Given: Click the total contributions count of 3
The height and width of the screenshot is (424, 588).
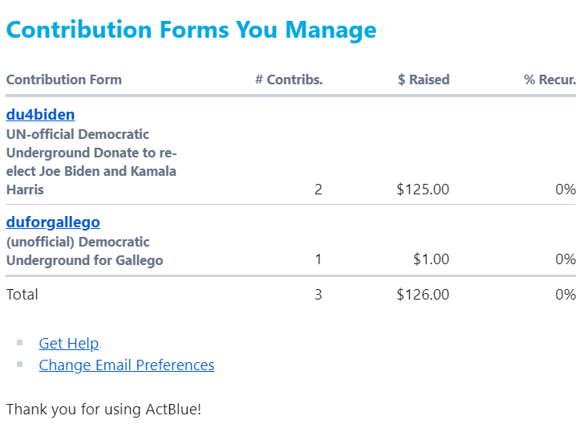Looking at the screenshot, I should [x=318, y=295].
